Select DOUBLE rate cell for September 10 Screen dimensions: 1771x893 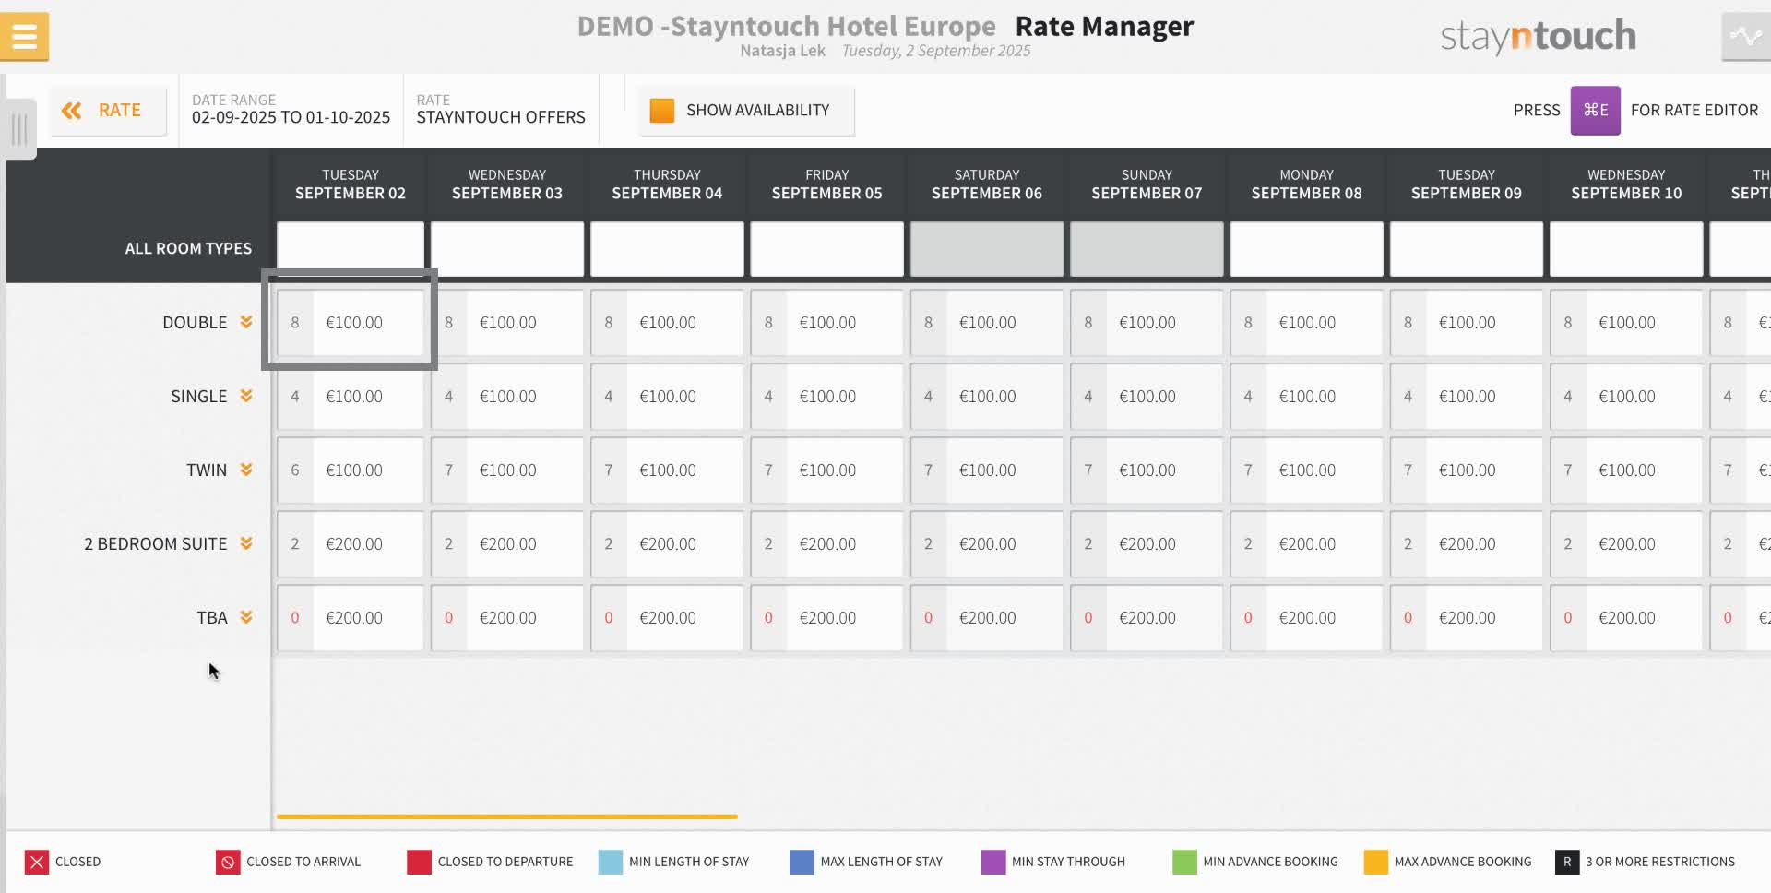[1626, 322]
